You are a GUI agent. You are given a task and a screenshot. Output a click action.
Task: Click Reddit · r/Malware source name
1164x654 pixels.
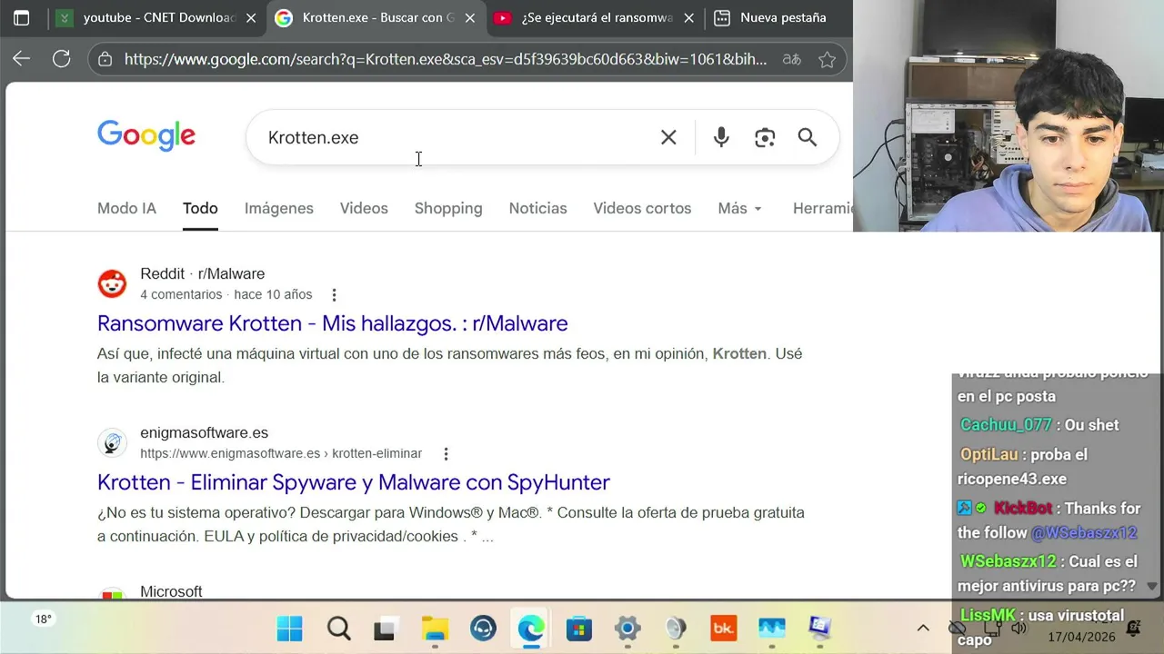click(x=202, y=273)
